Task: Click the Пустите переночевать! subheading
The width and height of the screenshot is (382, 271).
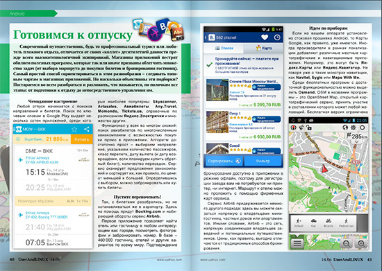Action: tap(138, 197)
